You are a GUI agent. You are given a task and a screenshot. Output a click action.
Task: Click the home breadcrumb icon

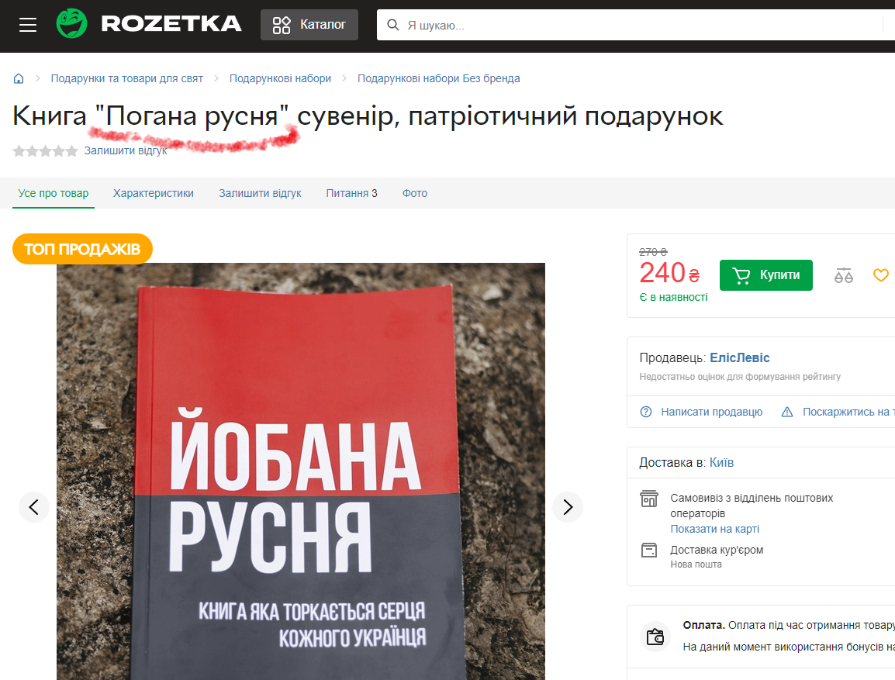click(19, 79)
